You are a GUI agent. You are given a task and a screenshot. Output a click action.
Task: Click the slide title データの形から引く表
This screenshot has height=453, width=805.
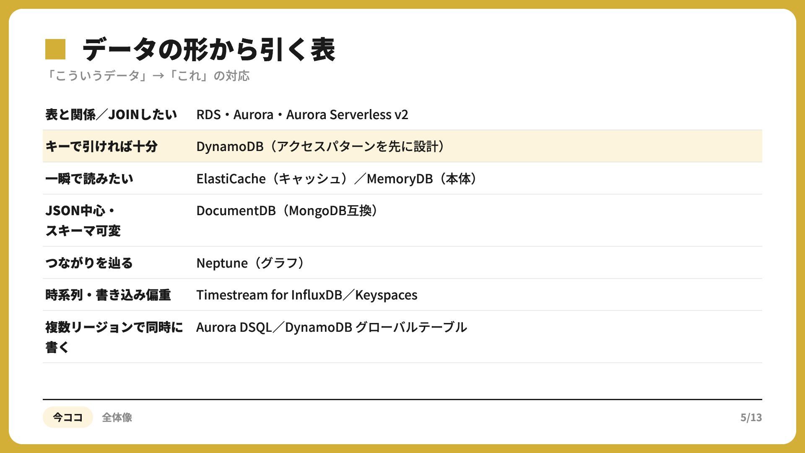pos(209,49)
